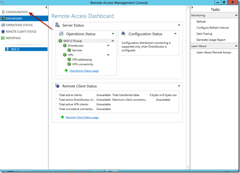This screenshot has width=240, height=173.
Task: Collapse the Remote Client Status section
Action: coord(179,86)
